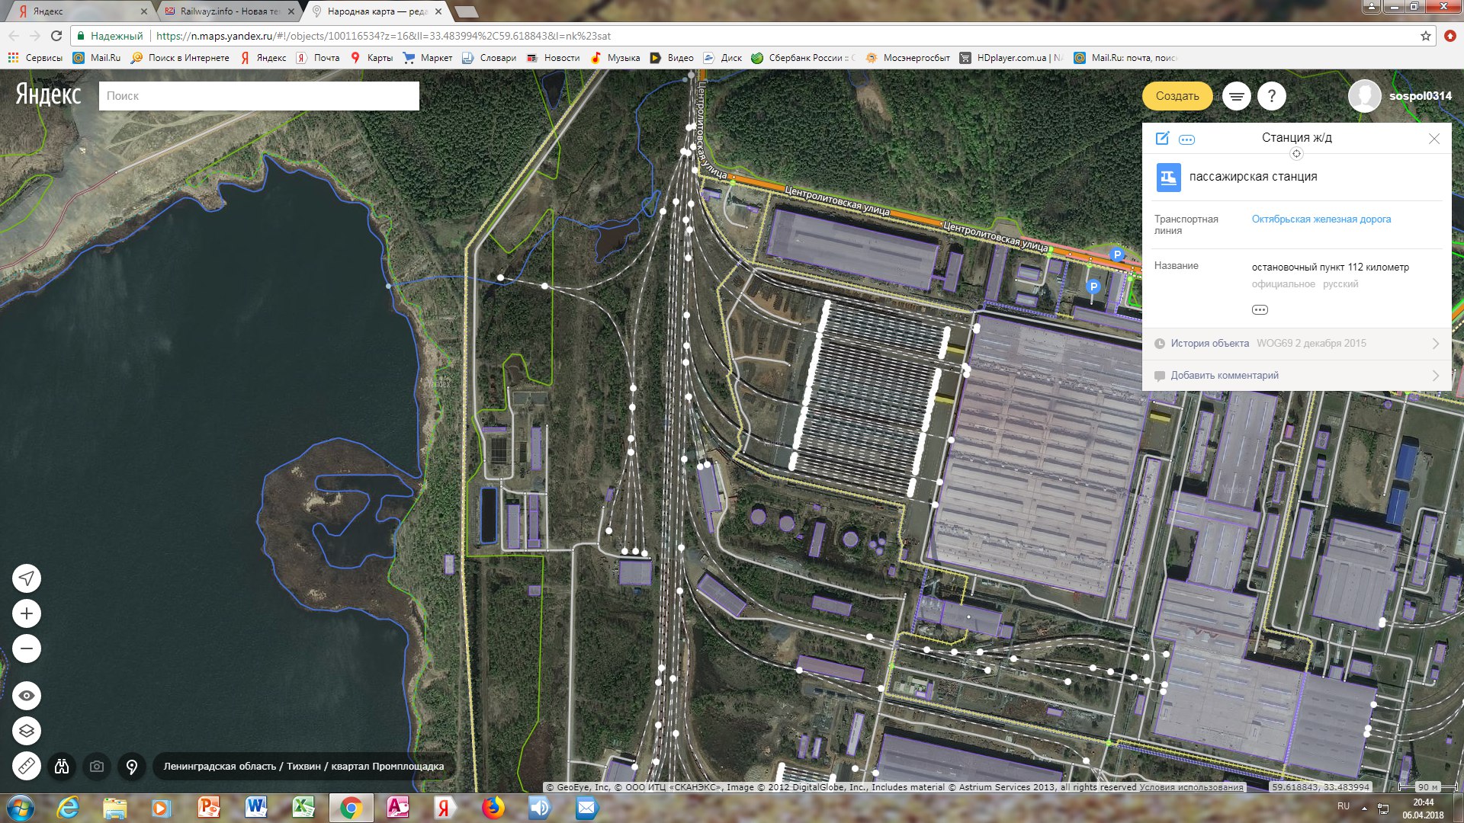Edit the station object with pencil icon
Image resolution: width=1464 pixels, height=823 pixels.
(x=1162, y=139)
